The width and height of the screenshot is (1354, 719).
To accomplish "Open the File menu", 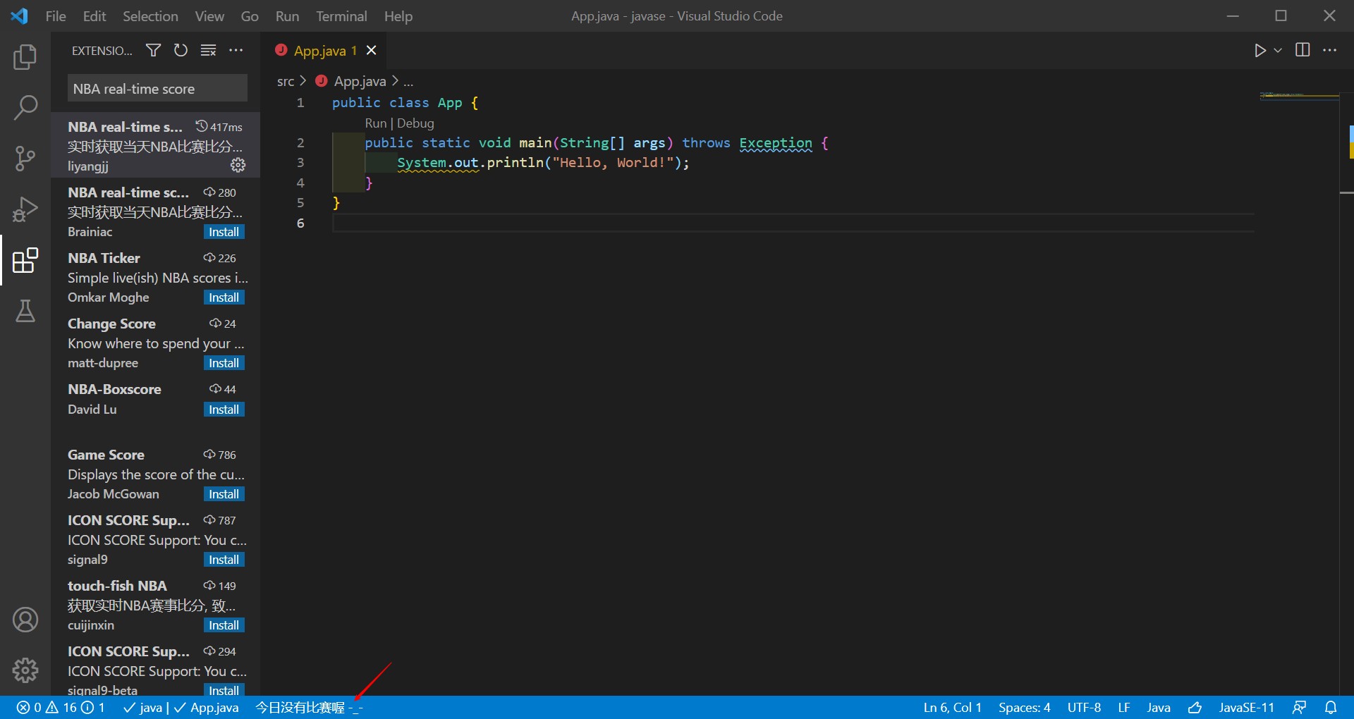I will (56, 16).
